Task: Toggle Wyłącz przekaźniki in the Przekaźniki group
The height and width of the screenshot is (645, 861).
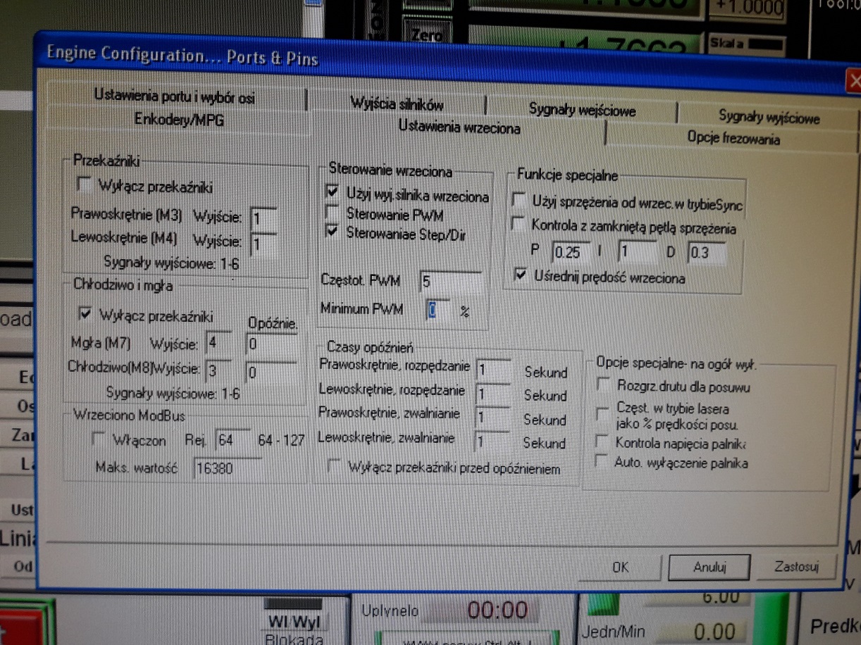Action: pos(85,185)
